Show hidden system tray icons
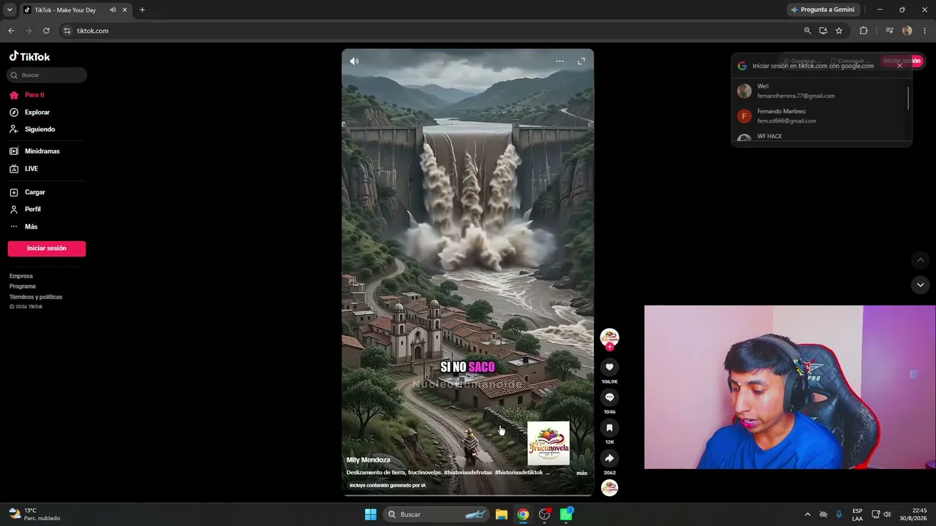The height and width of the screenshot is (526, 936). [807, 514]
